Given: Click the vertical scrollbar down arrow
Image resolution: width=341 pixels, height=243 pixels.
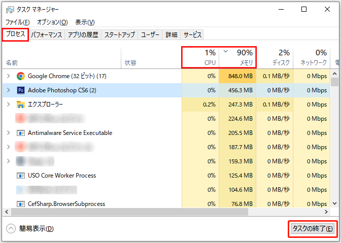Looking at the screenshot, I should [x=335, y=203].
